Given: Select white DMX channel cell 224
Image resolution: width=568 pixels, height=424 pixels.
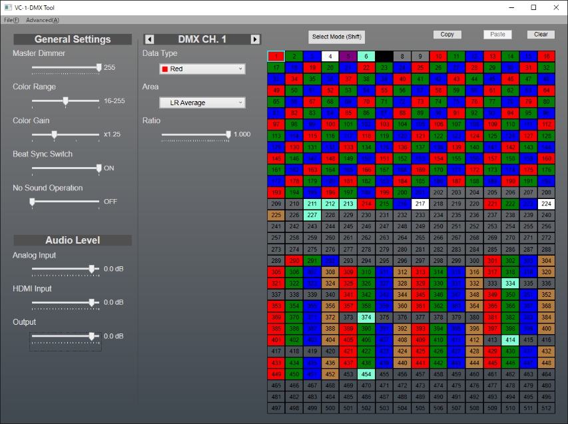Looking at the screenshot, I should [x=546, y=204].
